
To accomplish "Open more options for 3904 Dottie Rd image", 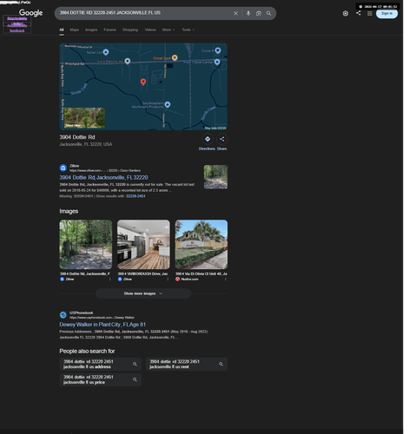I will (x=109, y=279).
